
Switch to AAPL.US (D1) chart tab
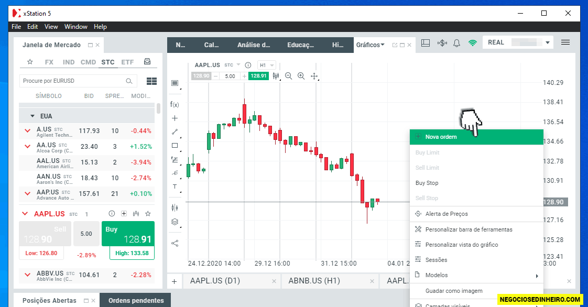215,281
